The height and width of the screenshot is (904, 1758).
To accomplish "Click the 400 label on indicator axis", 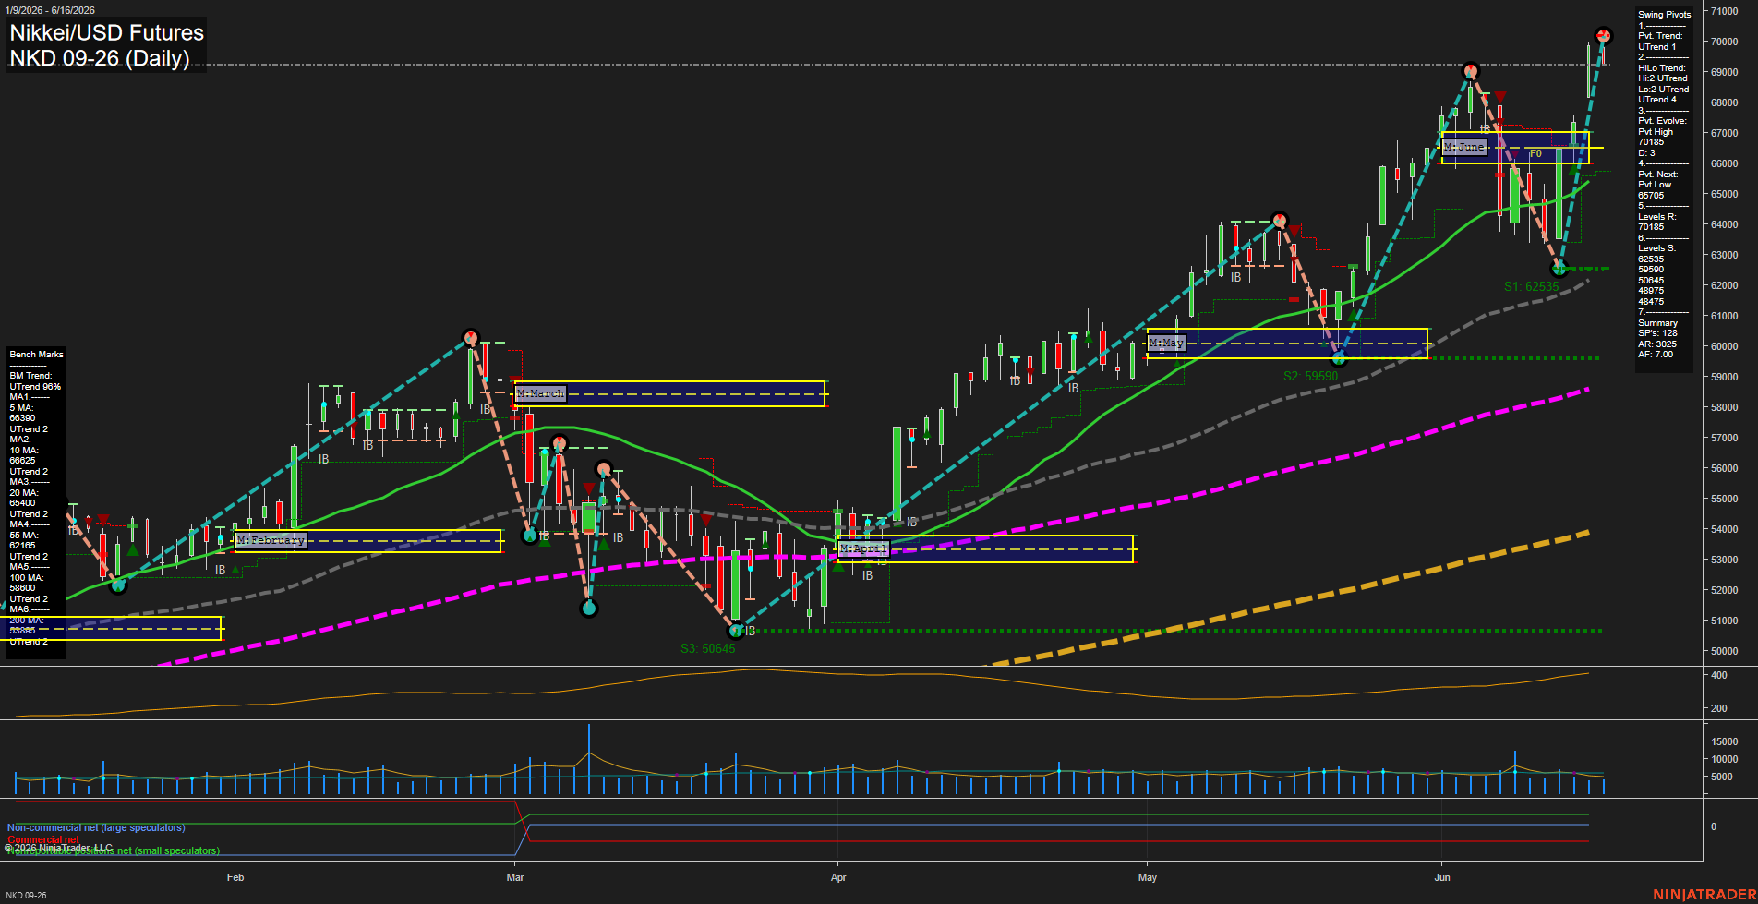I will point(1719,675).
